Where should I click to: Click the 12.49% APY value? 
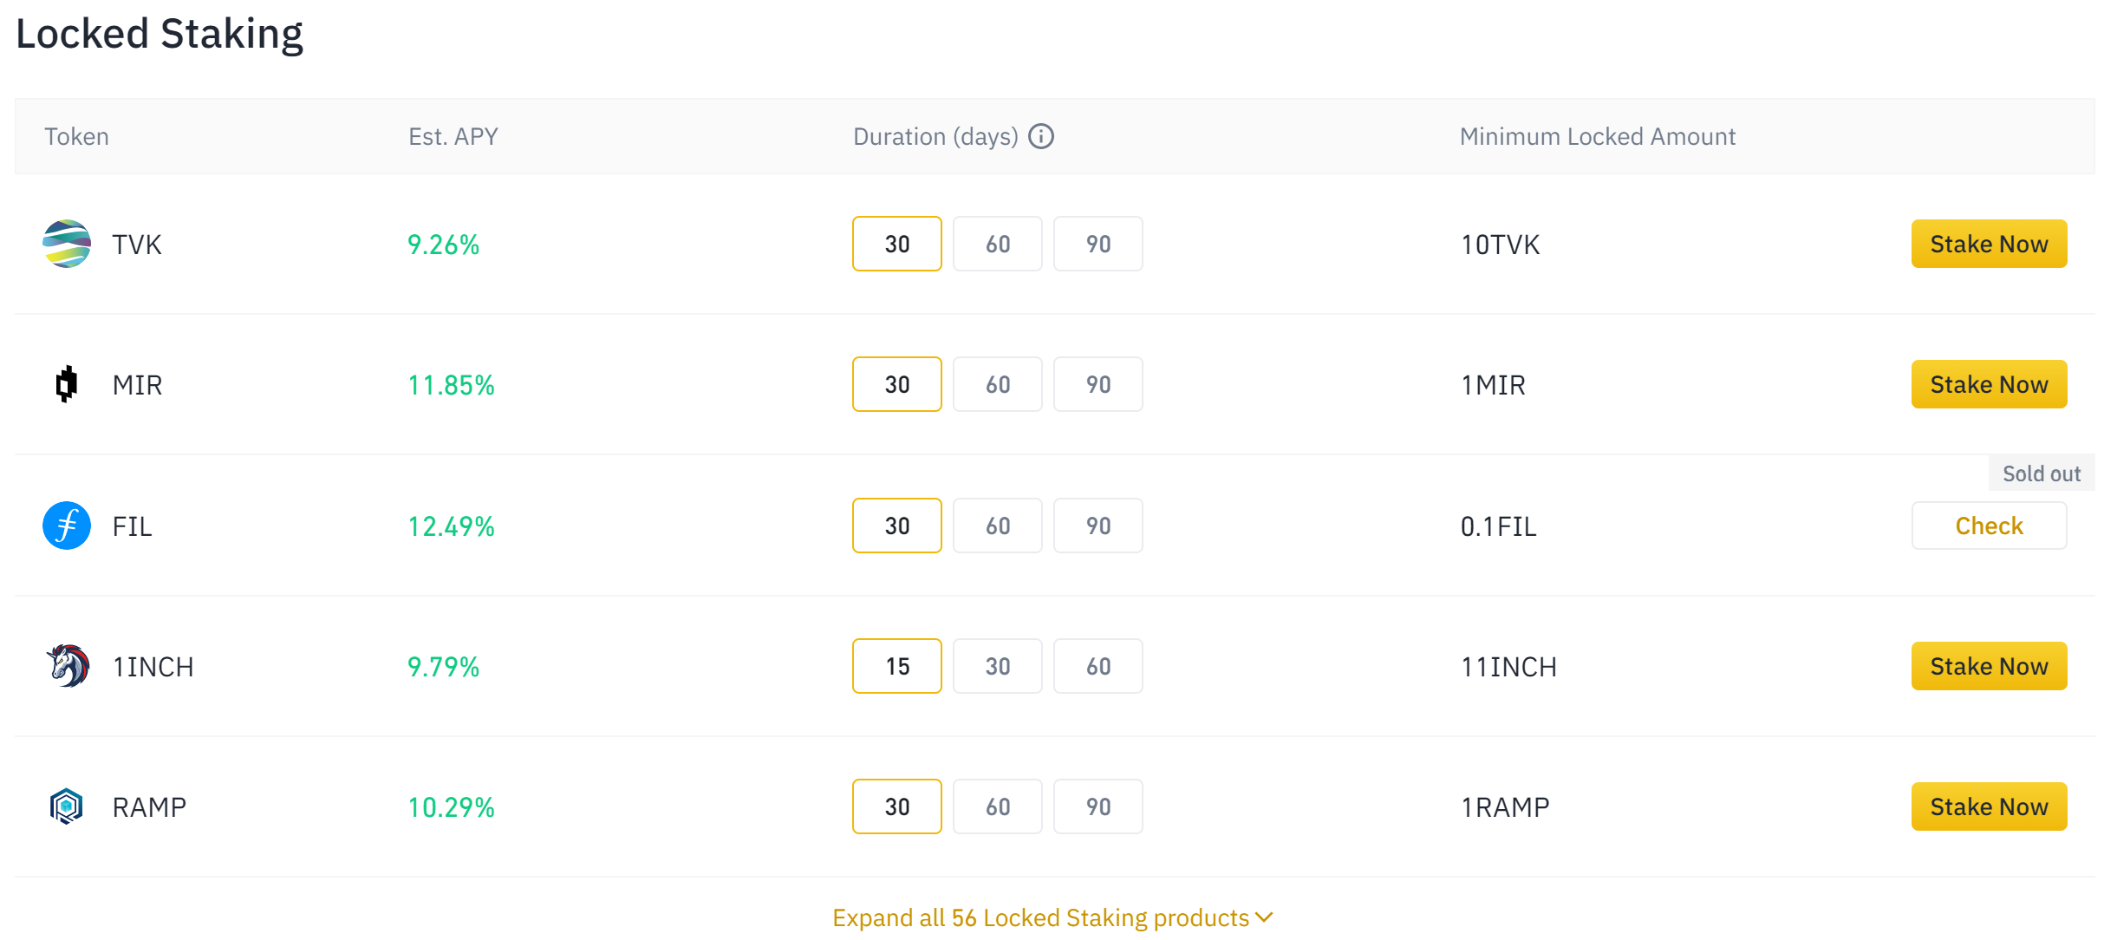451,526
